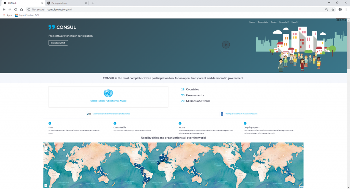Click 'Free software for citizen participation.' text
The image size is (350, 189).
tap(71, 36)
